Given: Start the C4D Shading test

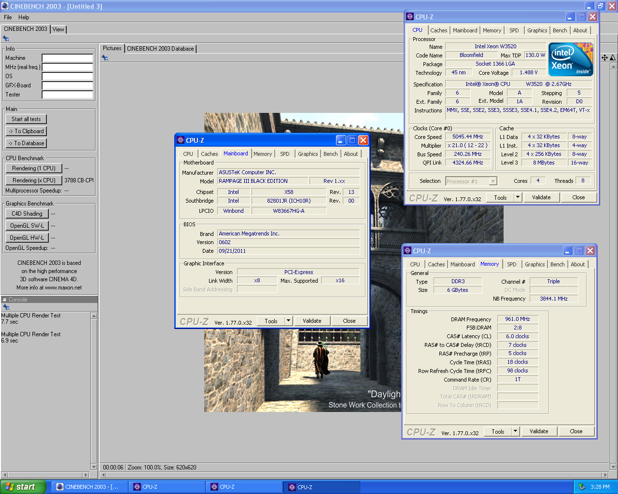Looking at the screenshot, I should tap(27, 214).
